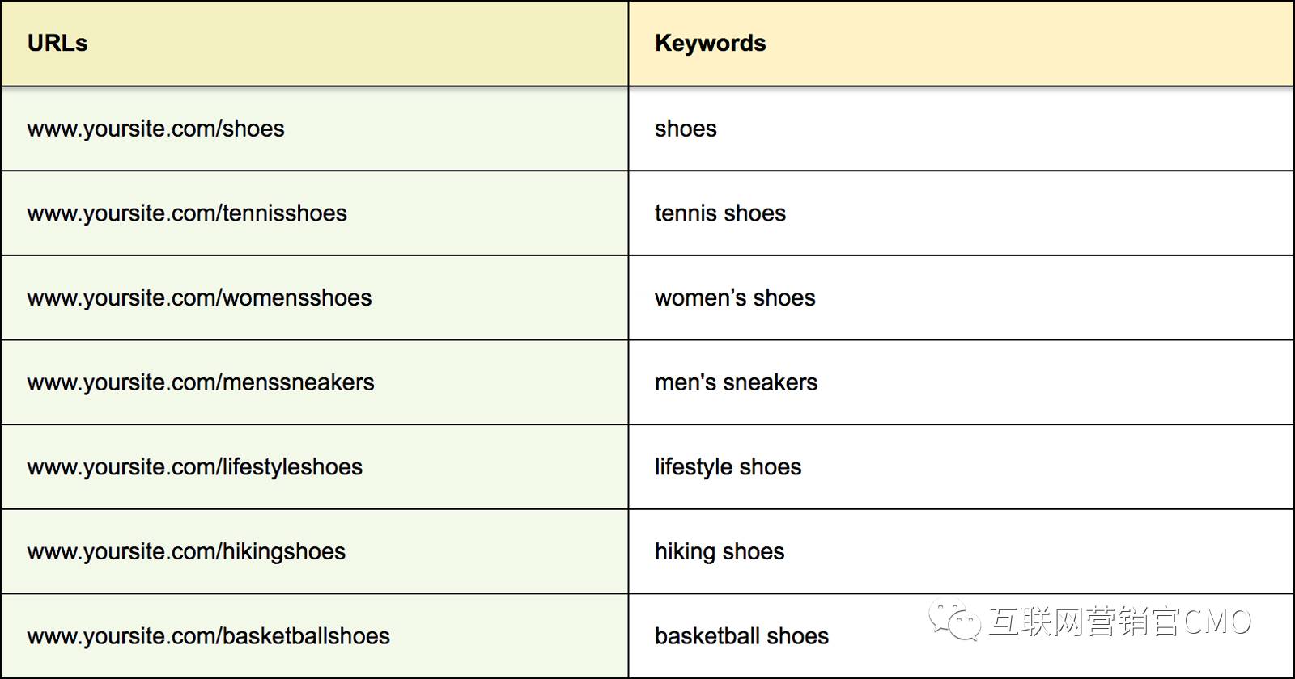Image resolution: width=1295 pixels, height=679 pixels.
Task: Select the Keywords column header
Action: (711, 43)
